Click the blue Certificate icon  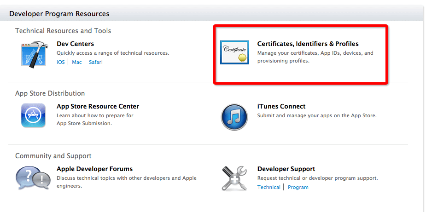click(234, 52)
